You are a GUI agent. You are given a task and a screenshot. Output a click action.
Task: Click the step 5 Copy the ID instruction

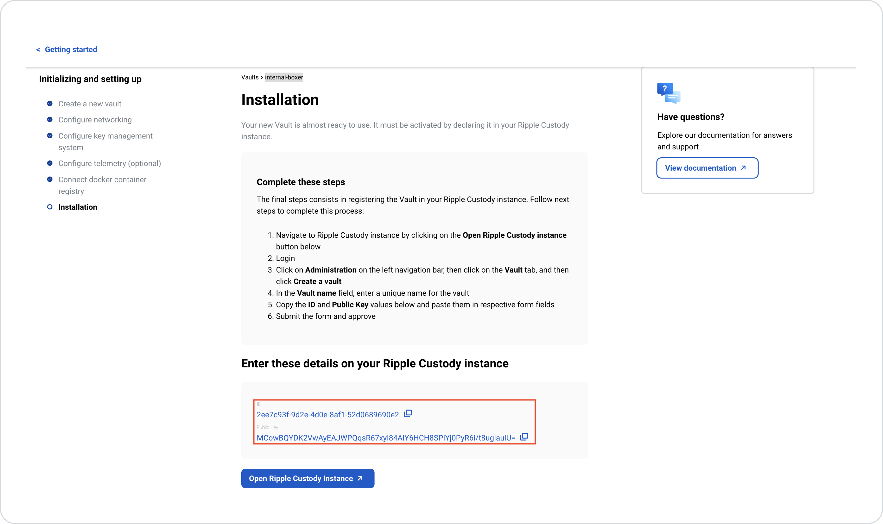click(415, 305)
